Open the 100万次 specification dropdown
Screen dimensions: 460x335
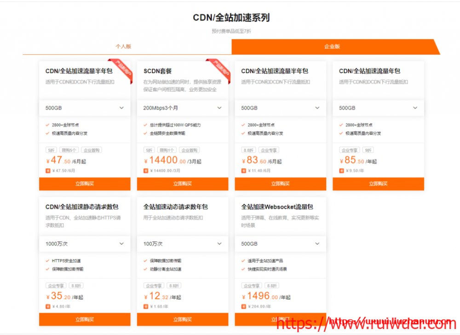tap(182, 243)
